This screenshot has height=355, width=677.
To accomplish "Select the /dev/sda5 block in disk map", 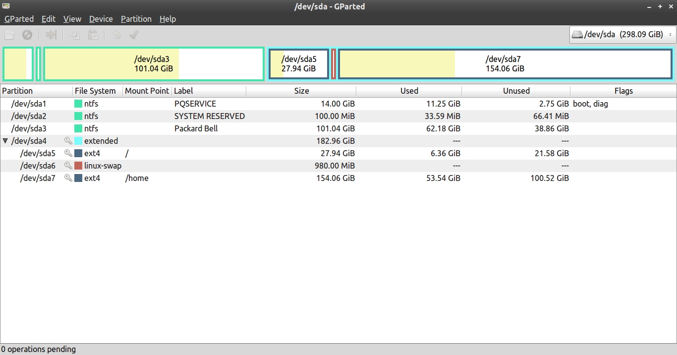I will pos(299,64).
